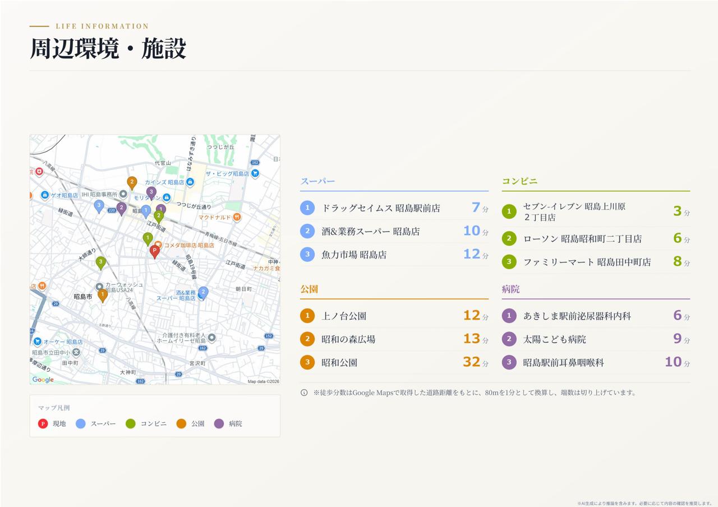
Task: Click the IHI 昭島事務所 marker icon
Action: 123,194
